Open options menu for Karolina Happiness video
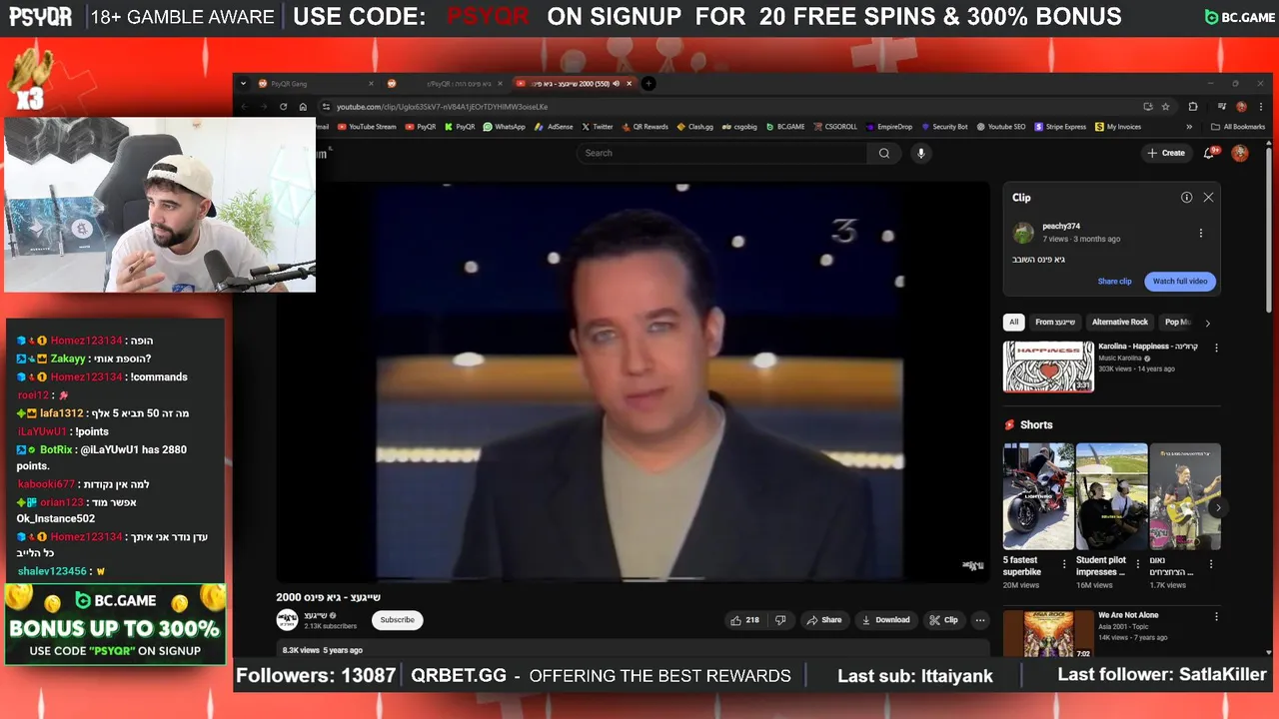The image size is (1279, 719). click(x=1216, y=349)
